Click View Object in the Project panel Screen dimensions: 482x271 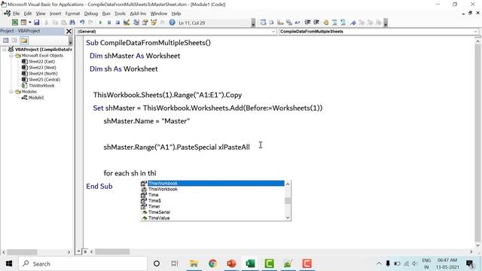(x=14, y=40)
